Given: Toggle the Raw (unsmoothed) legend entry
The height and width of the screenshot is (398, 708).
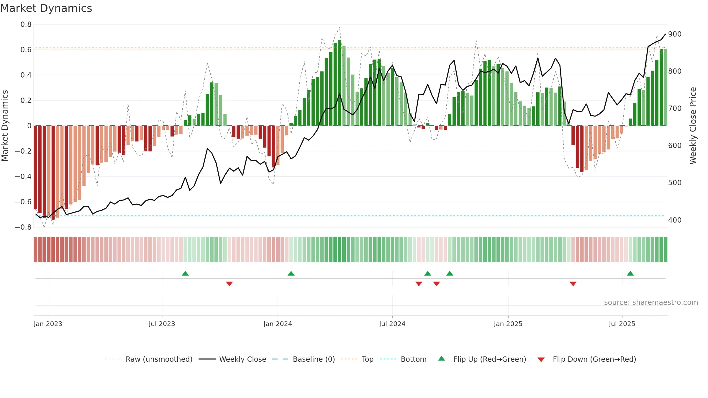Looking at the screenshot, I should [149, 359].
